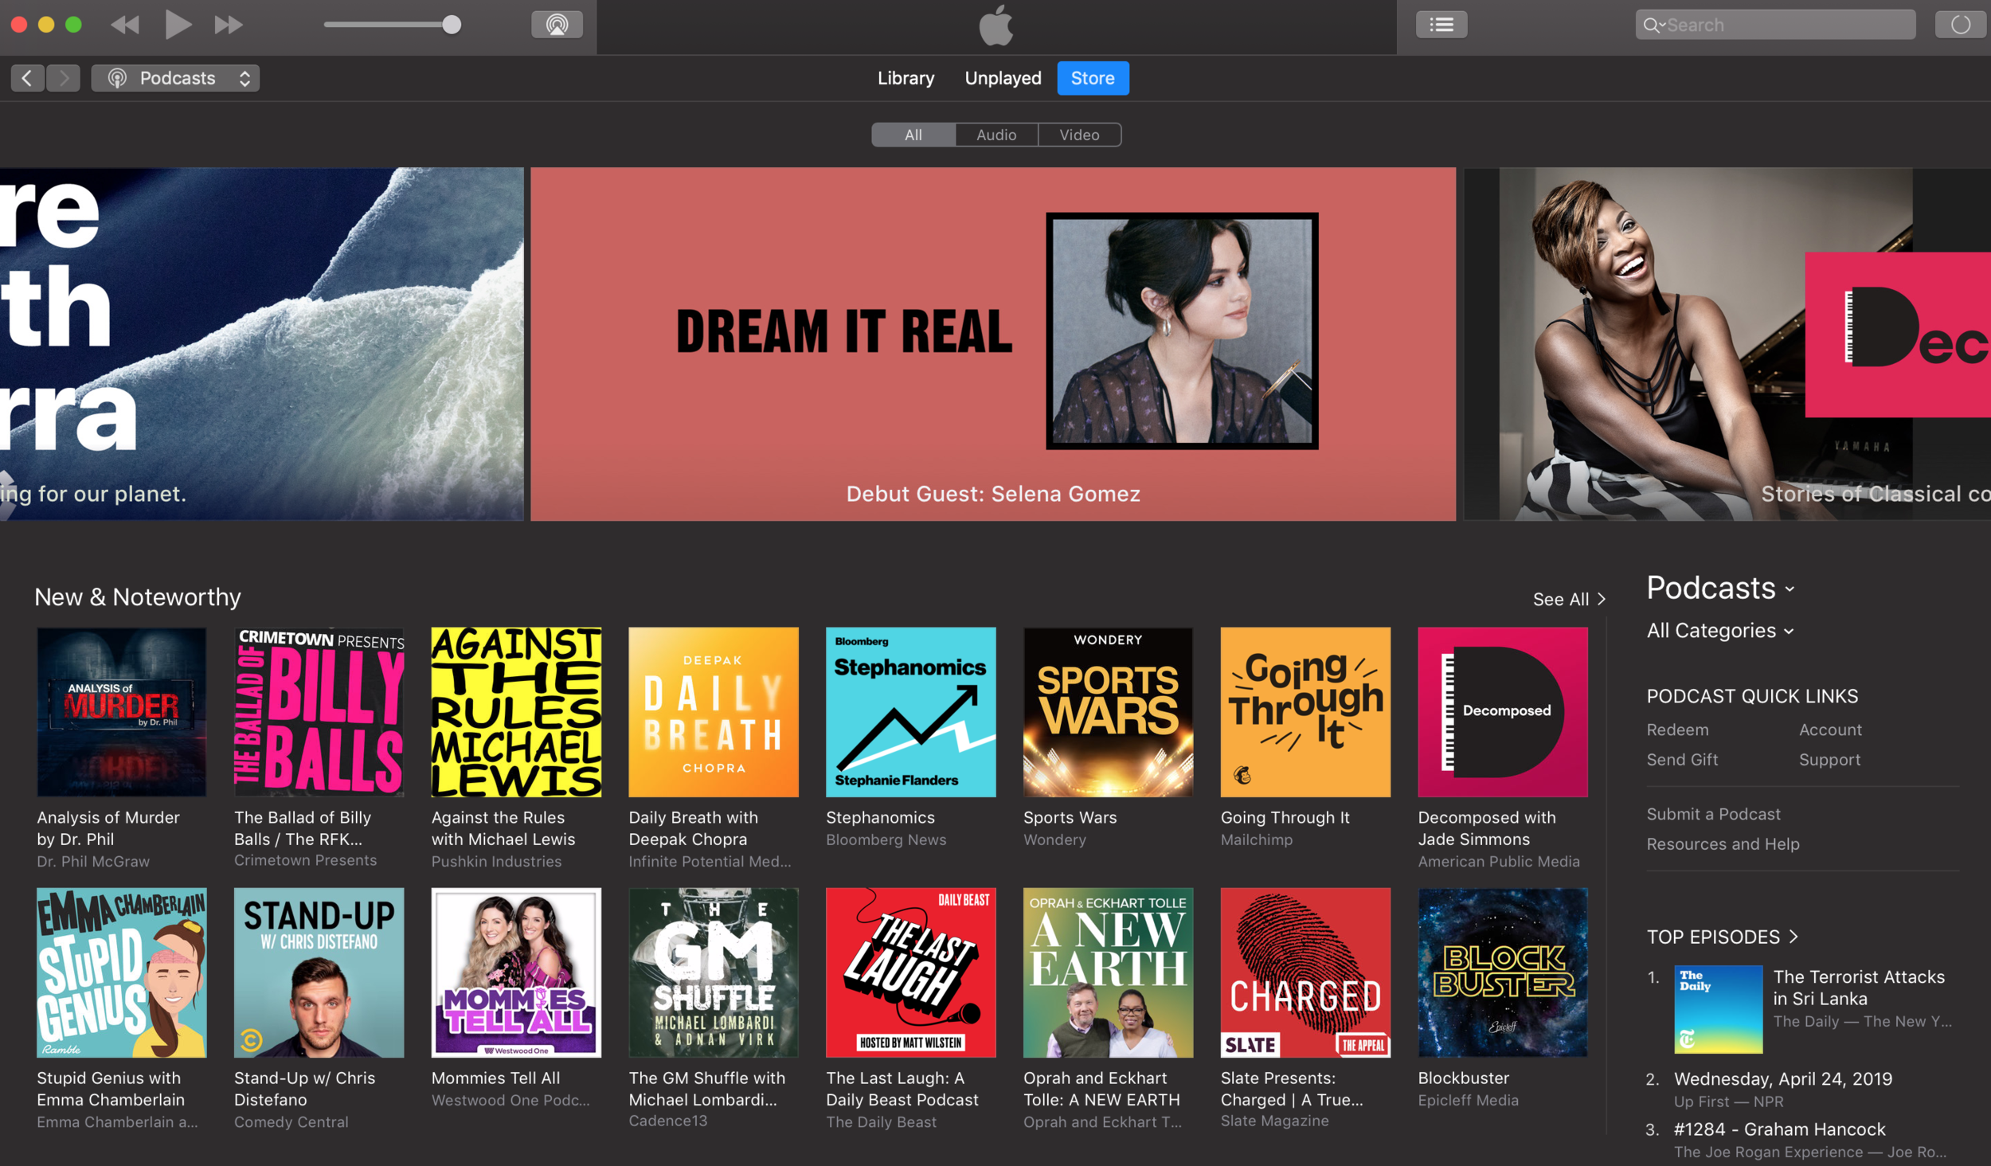Click the activity spinner button
This screenshot has width=1991, height=1166.
pyautogui.click(x=1960, y=25)
